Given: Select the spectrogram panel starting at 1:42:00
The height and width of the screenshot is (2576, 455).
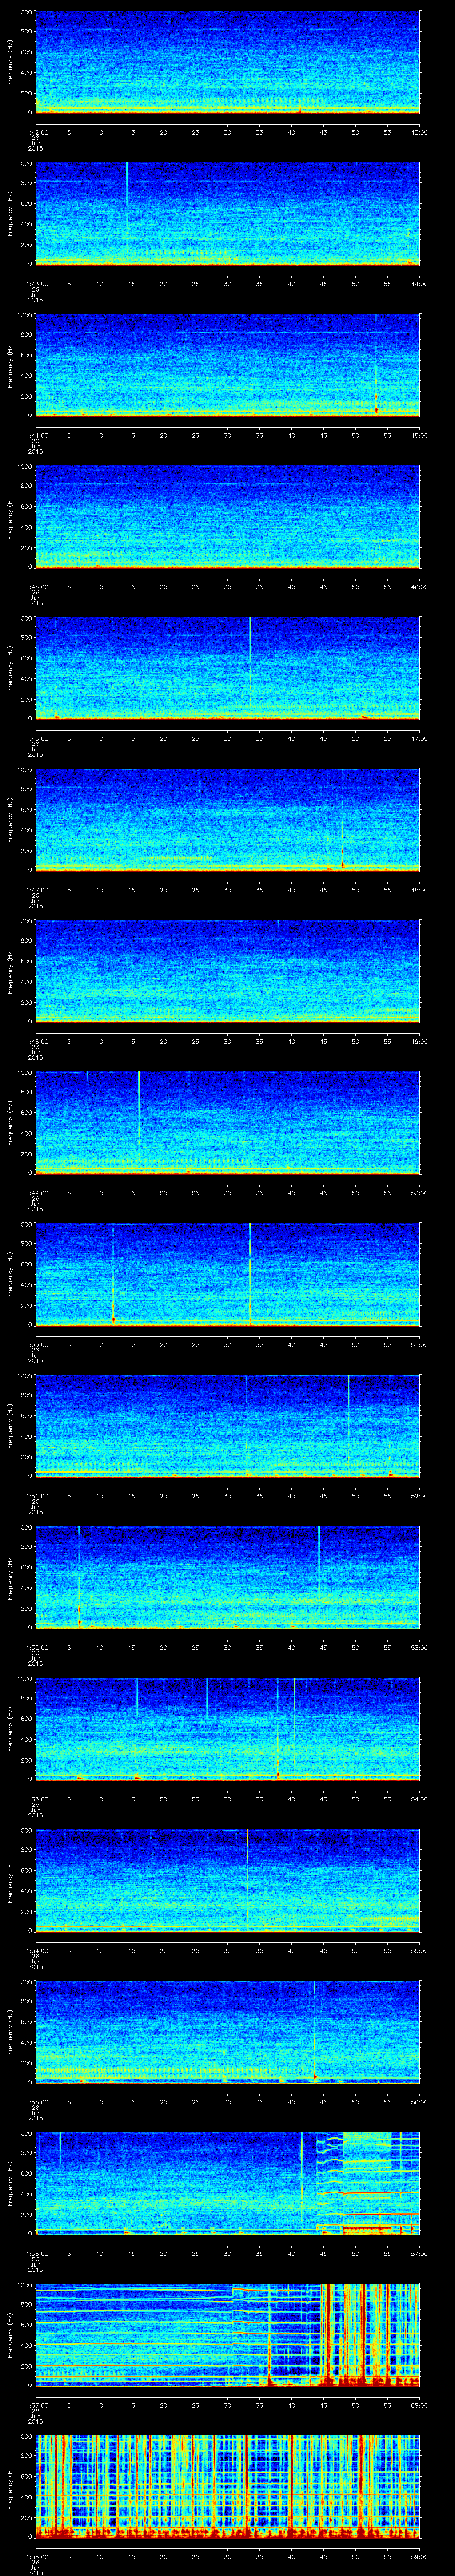Looking at the screenshot, I should coord(228,63).
